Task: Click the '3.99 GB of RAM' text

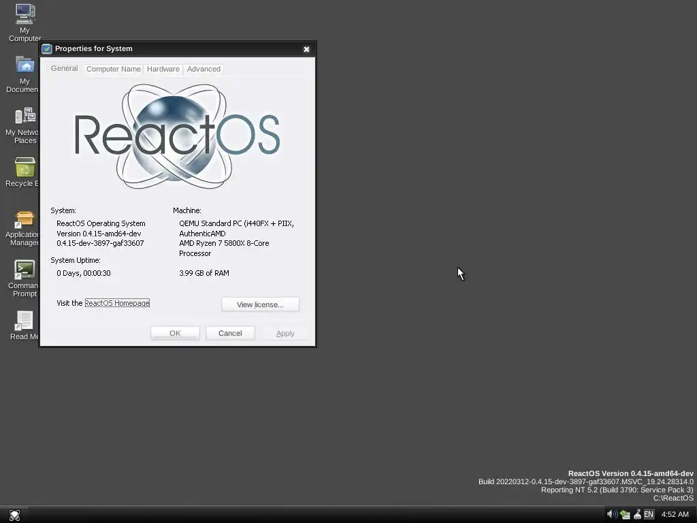Action: pos(204,273)
